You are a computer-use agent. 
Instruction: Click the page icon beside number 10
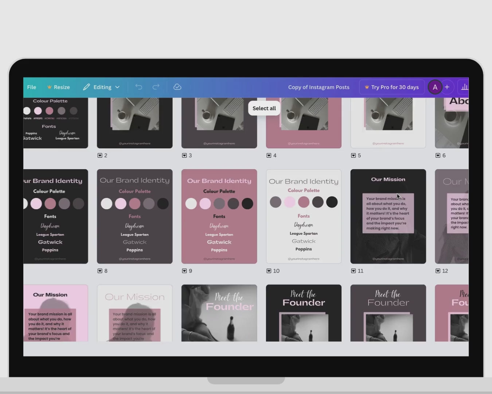[x=269, y=271]
